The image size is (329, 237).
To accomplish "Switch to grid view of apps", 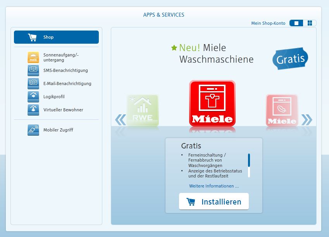I will coord(310,23).
